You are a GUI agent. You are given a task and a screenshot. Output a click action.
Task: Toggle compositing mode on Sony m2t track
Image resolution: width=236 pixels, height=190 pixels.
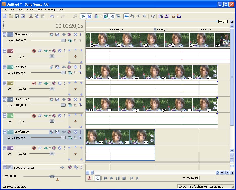click(70, 73)
